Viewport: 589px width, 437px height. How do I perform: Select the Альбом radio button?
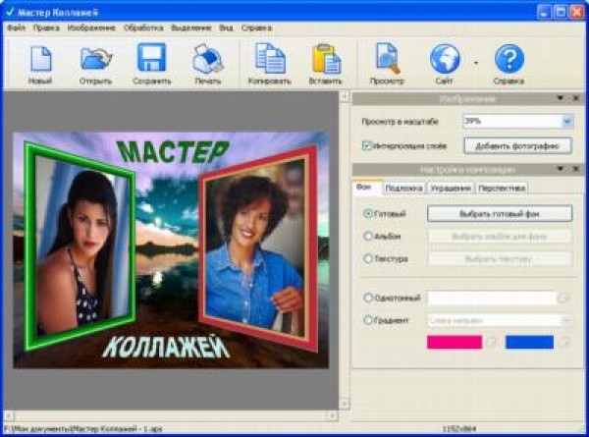click(368, 236)
